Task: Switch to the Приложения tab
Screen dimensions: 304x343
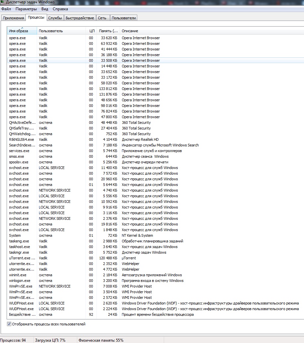Action: click(x=14, y=18)
